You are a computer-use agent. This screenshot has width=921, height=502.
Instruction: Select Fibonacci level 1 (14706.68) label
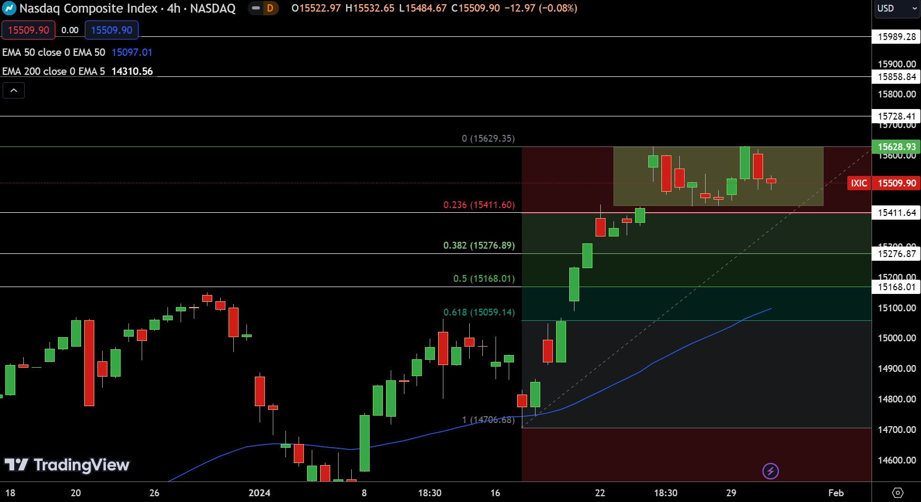coord(488,420)
